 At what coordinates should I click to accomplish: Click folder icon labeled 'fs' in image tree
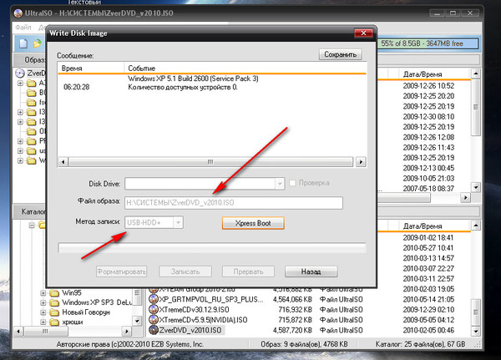pos(32,102)
